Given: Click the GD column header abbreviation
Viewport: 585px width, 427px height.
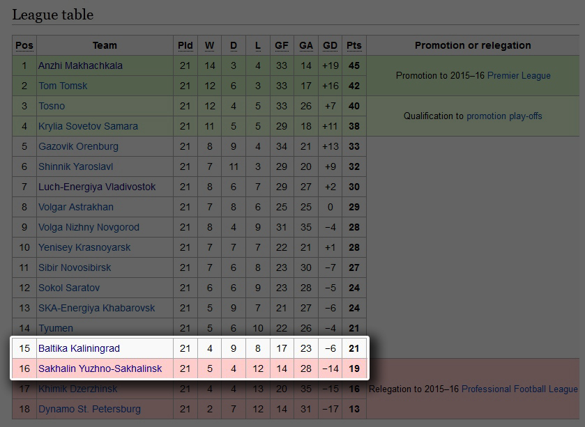Looking at the screenshot, I should (330, 45).
